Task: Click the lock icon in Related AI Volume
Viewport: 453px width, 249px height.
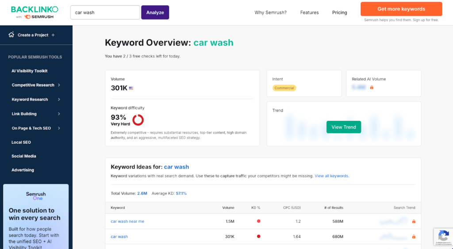Action: (372, 87)
